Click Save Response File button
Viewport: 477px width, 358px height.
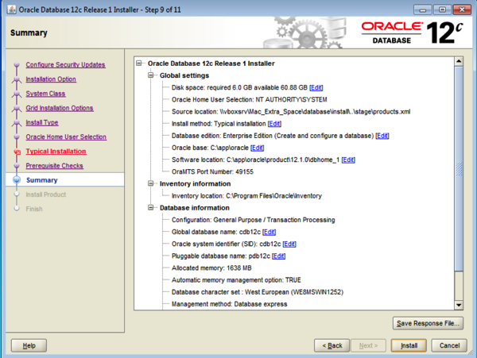tap(429, 323)
